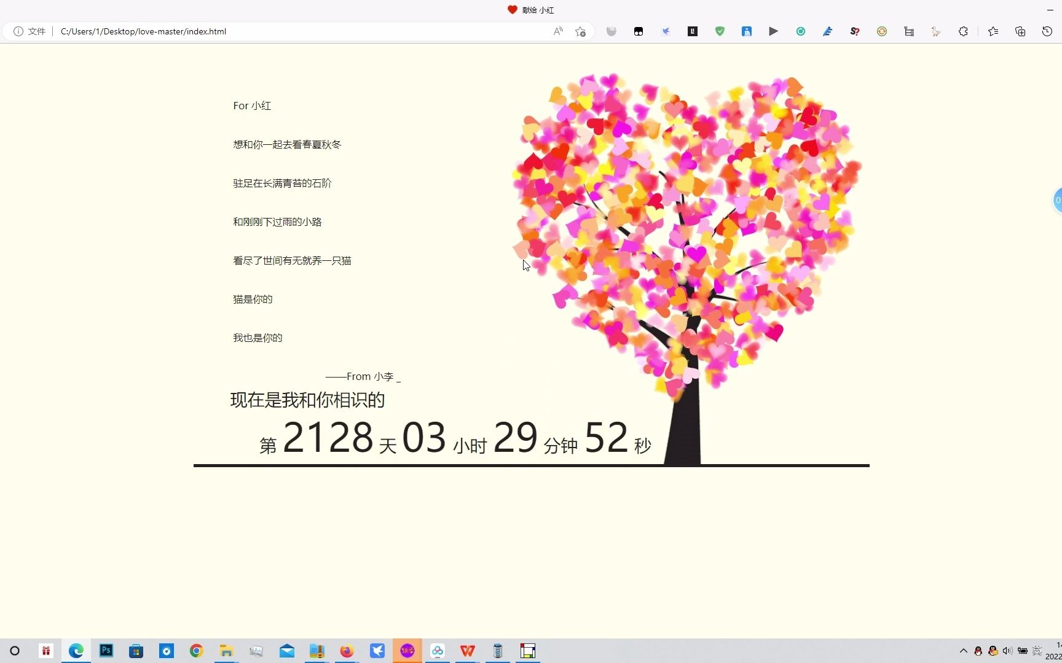This screenshot has width=1062, height=663.
Task: Launch Firefox from the taskbar
Action: (x=347, y=651)
